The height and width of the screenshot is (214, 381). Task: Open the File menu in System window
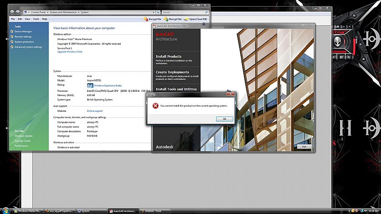[13, 19]
